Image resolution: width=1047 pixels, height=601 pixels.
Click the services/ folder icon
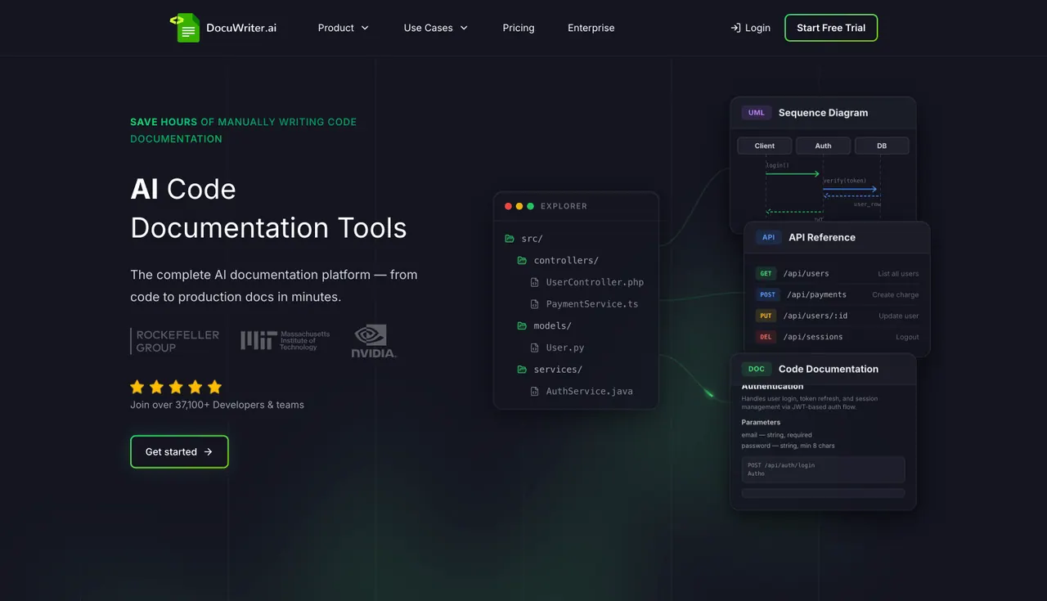pos(522,370)
